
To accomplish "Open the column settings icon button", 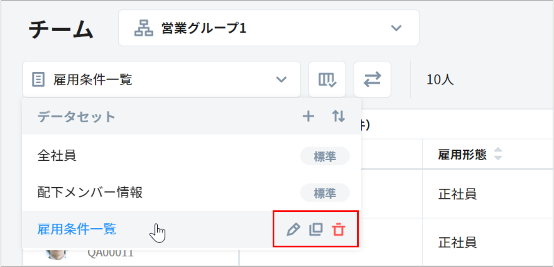I will tap(327, 79).
